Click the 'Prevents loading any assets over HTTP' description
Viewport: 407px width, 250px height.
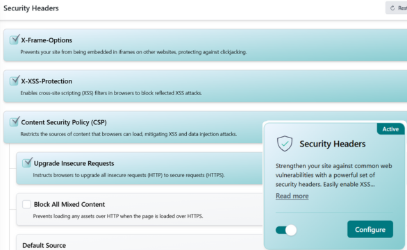[118, 216]
